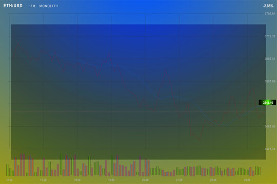This screenshot has height=184, width=277.
Task: Click the 22:28 time axis label
Action: tap(213, 180)
